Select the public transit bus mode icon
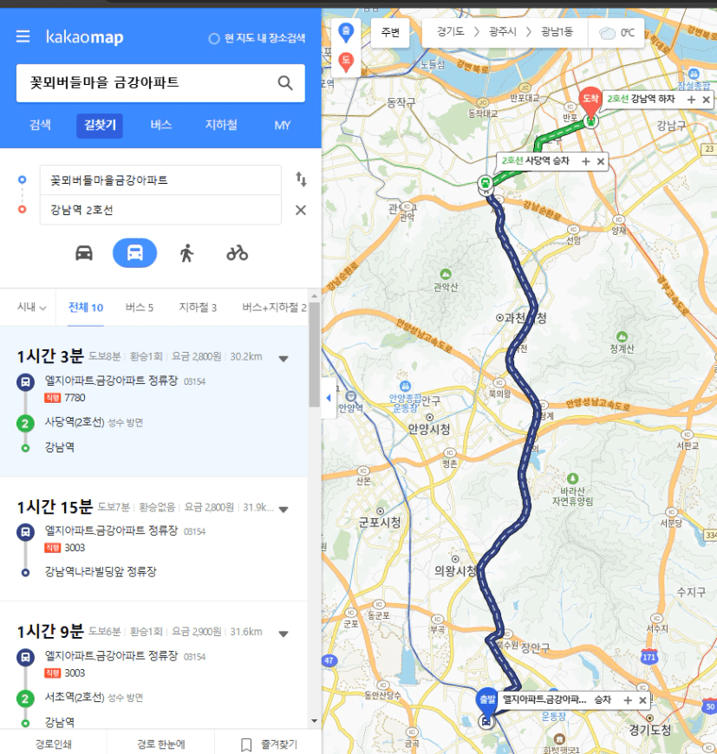This screenshot has height=754, width=717. (134, 253)
